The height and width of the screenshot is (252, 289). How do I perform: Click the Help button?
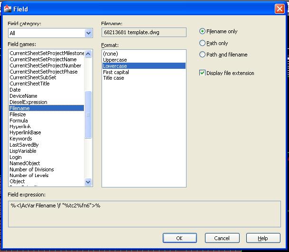click(x=263, y=238)
